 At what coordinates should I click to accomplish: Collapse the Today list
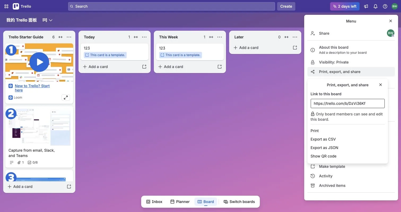coord(136,37)
